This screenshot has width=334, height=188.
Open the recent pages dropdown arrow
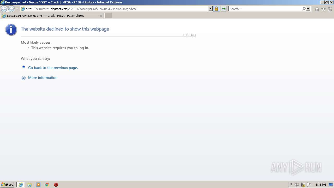click(17, 9)
